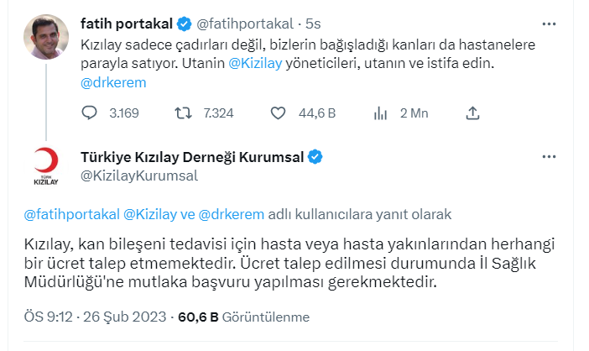Open the view analytics bar-chart icon
This screenshot has width=589, height=351.
click(379, 113)
